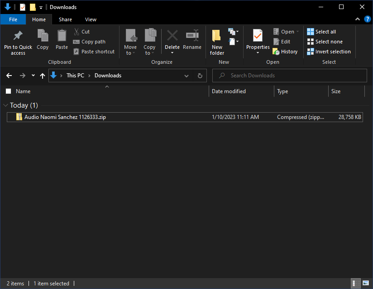373x289 pixels.
Task: Toggle the select-all checkbox beside Name
Action: tap(8, 91)
